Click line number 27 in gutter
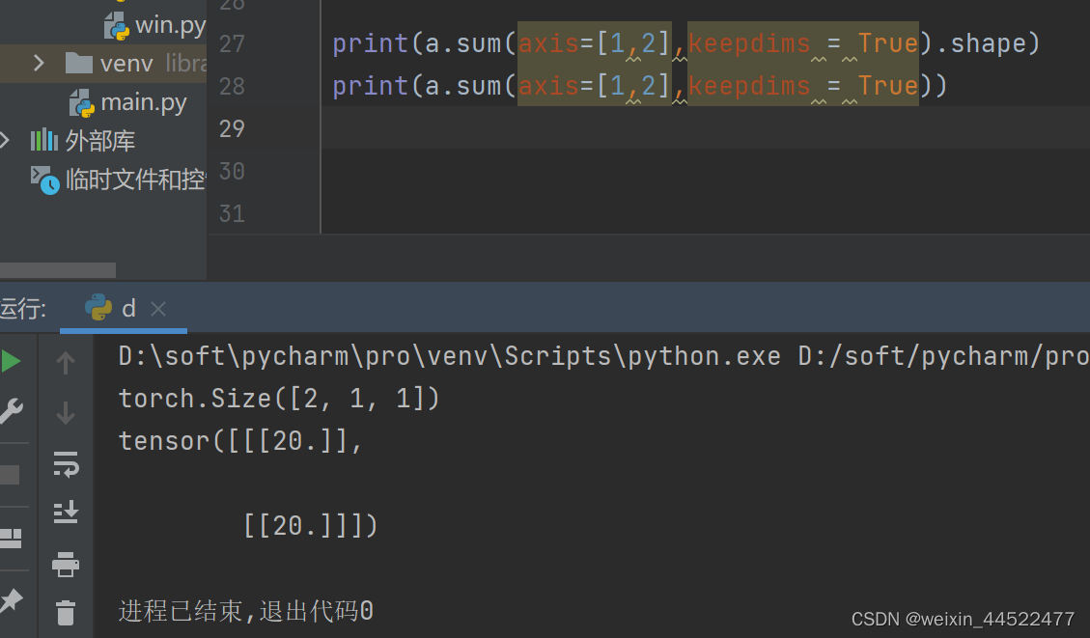Image resolution: width=1090 pixels, height=638 pixels. coord(232,43)
